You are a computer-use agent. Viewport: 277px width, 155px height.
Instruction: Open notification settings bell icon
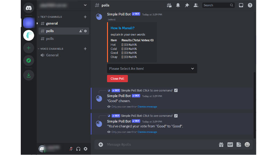point(178,5)
